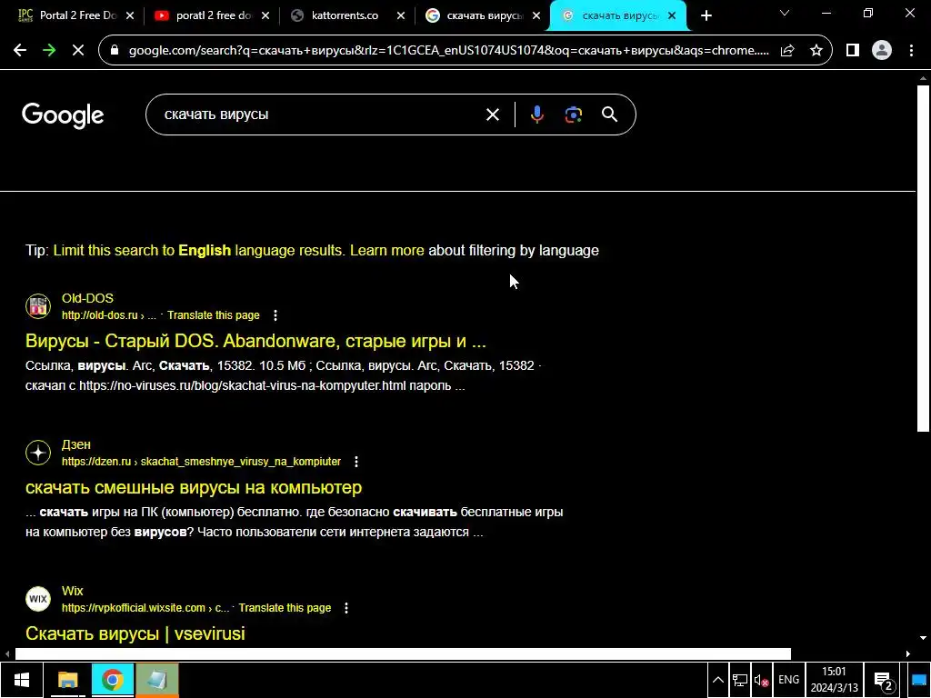Image resolution: width=931 pixels, height=698 pixels.
Task: Click the muted volume tray icon
Action: 762,680
